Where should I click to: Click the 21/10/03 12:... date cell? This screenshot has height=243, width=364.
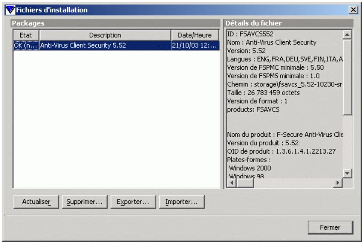pos(195,46)
